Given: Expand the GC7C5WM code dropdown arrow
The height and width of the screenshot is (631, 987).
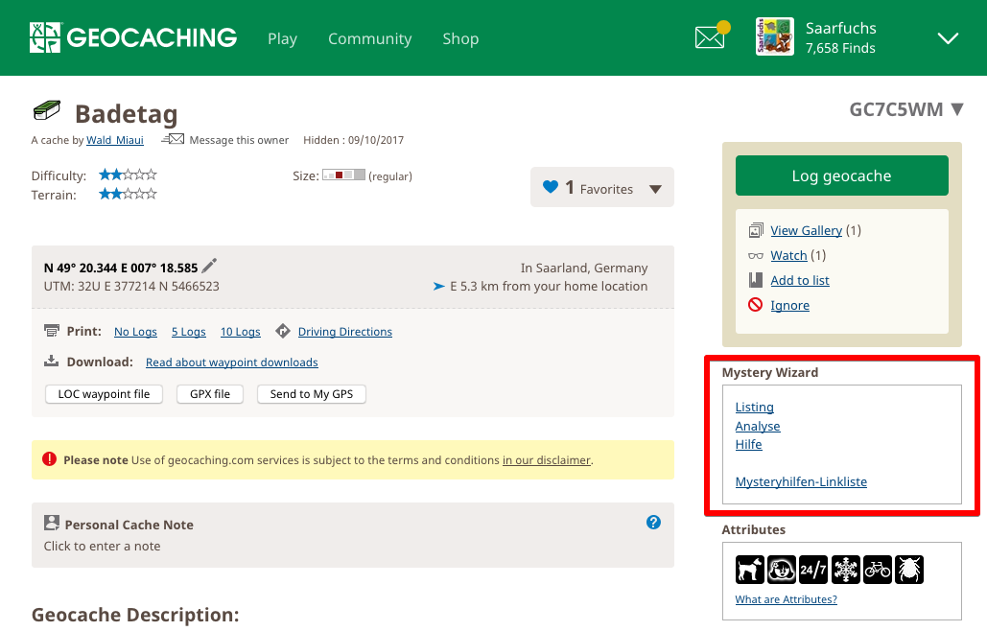Looking at the screenshot, I should 957,109.
